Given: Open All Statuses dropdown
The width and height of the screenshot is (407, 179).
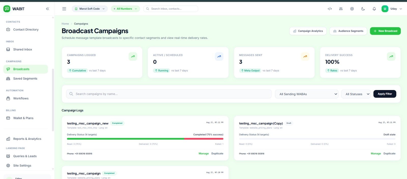Looking at the screenshot, I should (x=356, y=94).
